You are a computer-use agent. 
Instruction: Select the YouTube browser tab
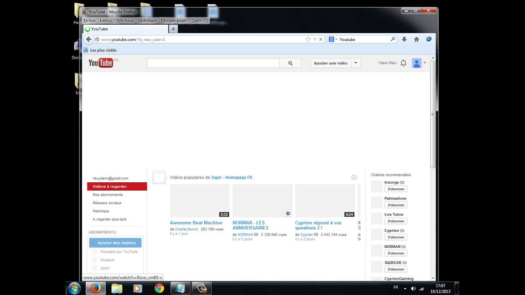click(x=126, y=29)
